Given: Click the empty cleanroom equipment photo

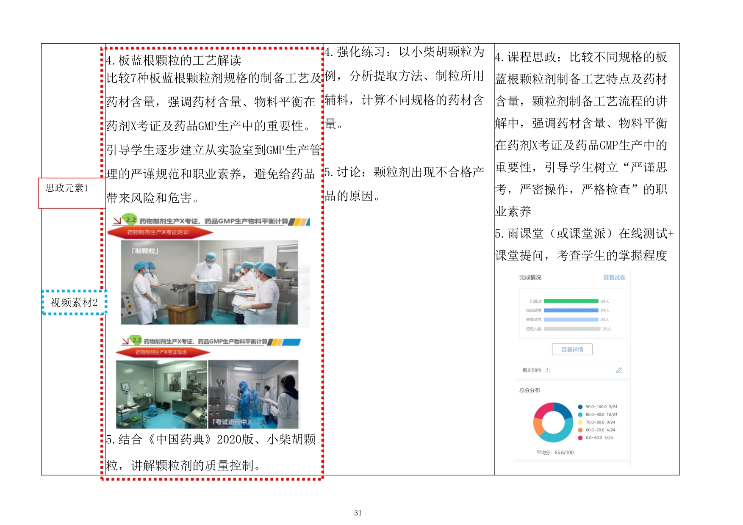Looking at the screenshot, I should [161, 394].
